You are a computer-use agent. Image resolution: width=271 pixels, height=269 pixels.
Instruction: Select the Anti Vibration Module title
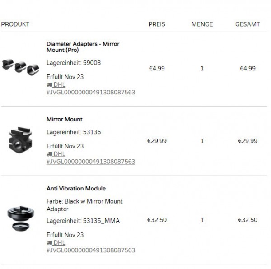tap(76, 189)
